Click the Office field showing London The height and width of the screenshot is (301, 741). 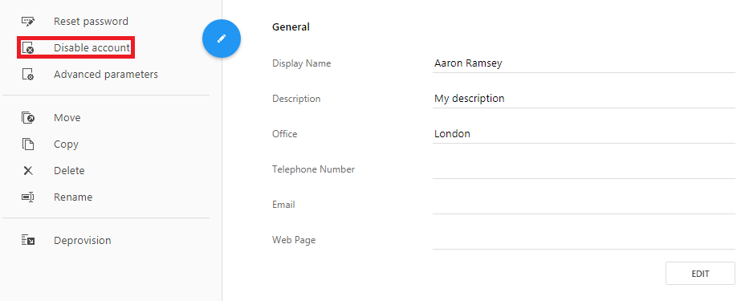pyautogui.click(x=584, y=134)
